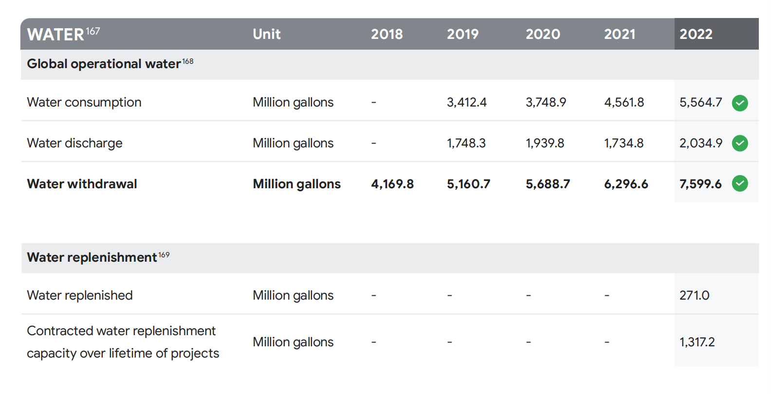
Task: Select the Water consumption row label
Action: 84,102
